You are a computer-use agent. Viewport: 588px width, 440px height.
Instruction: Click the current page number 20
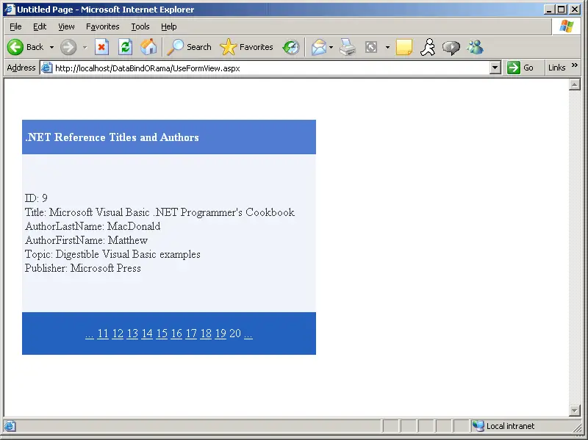pos(235,333)
